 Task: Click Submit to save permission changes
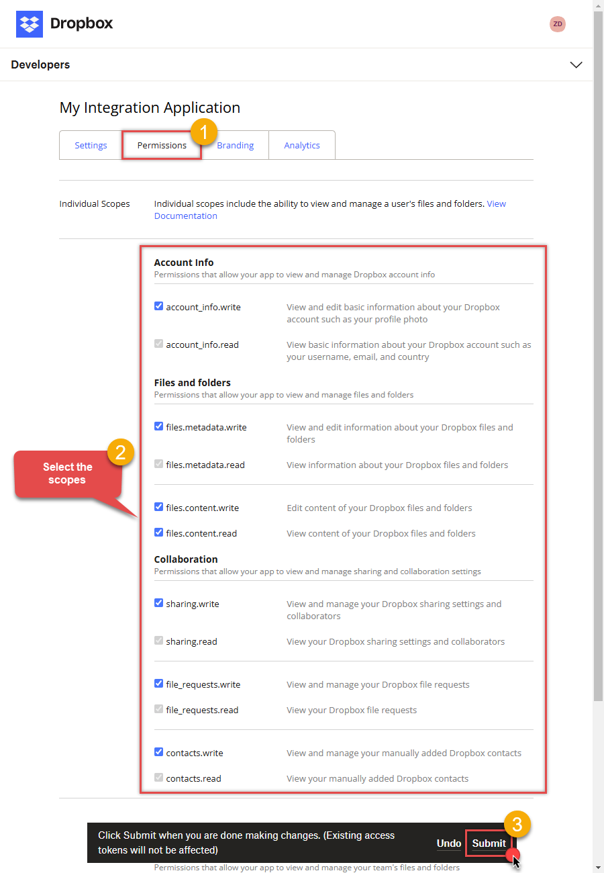489,843
